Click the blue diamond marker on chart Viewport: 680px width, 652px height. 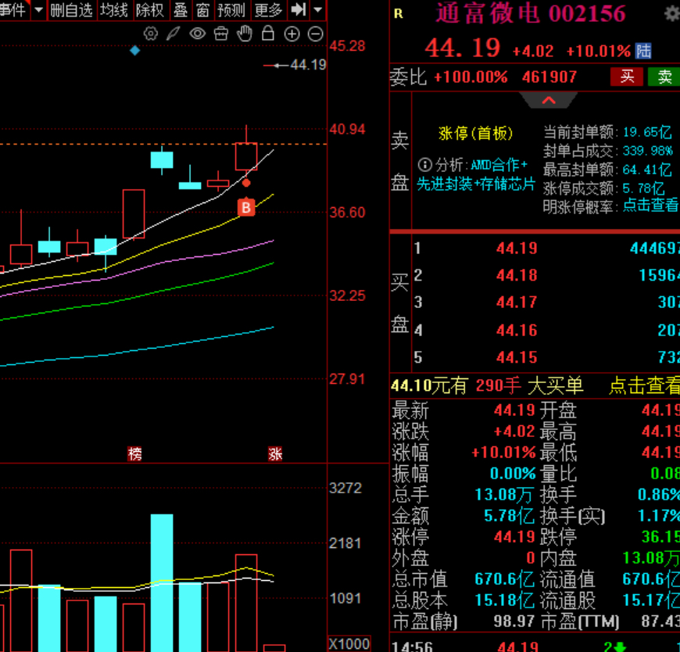(135, 50)
